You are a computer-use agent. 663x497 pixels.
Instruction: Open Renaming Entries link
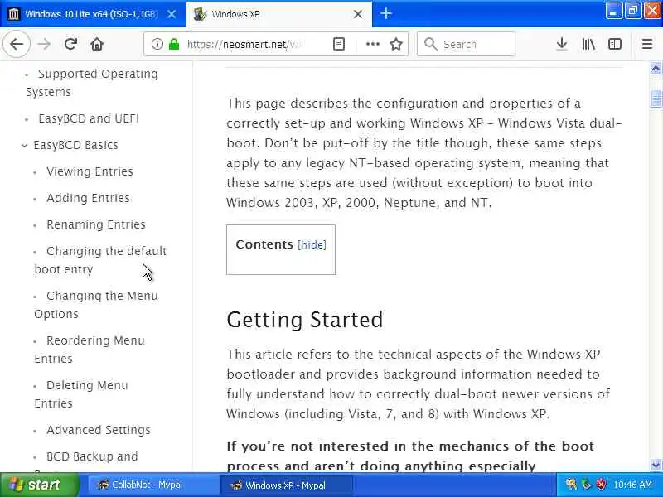click(x=96, y=224)
